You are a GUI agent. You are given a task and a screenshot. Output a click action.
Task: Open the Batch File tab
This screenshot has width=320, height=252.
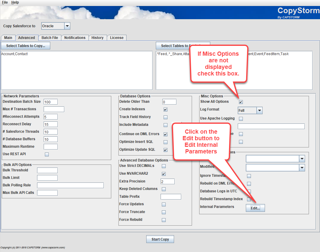(50, 38)
